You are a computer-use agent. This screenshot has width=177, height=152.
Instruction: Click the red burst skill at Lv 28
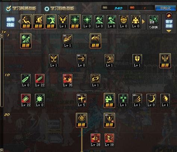coord(96,140)
